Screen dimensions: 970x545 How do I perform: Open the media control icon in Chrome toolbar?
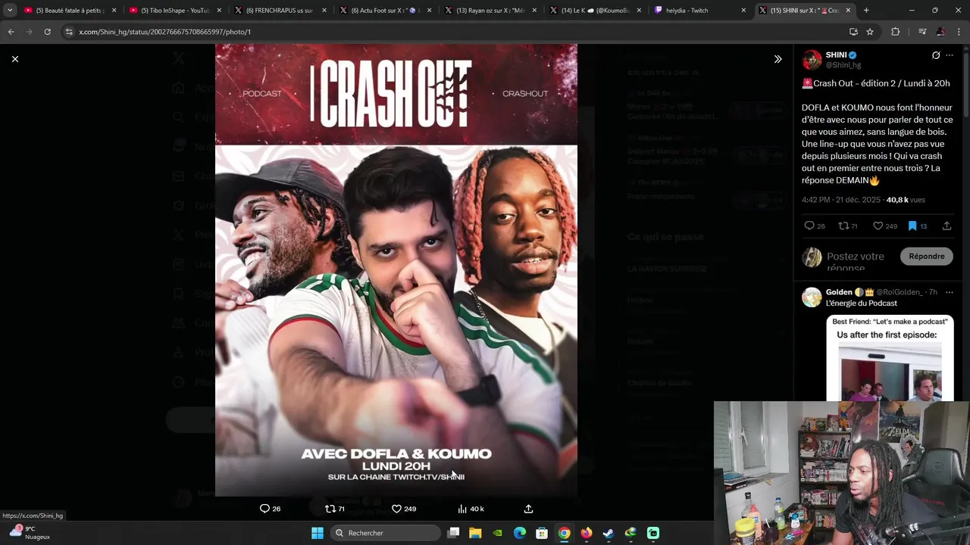pos(922,32)
